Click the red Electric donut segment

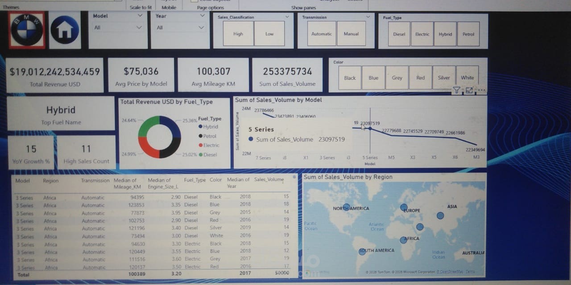(147, 148)
